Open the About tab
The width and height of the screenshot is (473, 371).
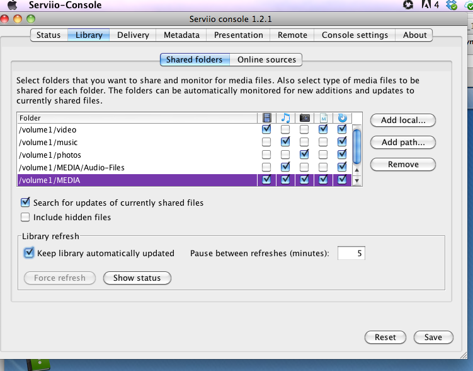[x=415, y=35]
